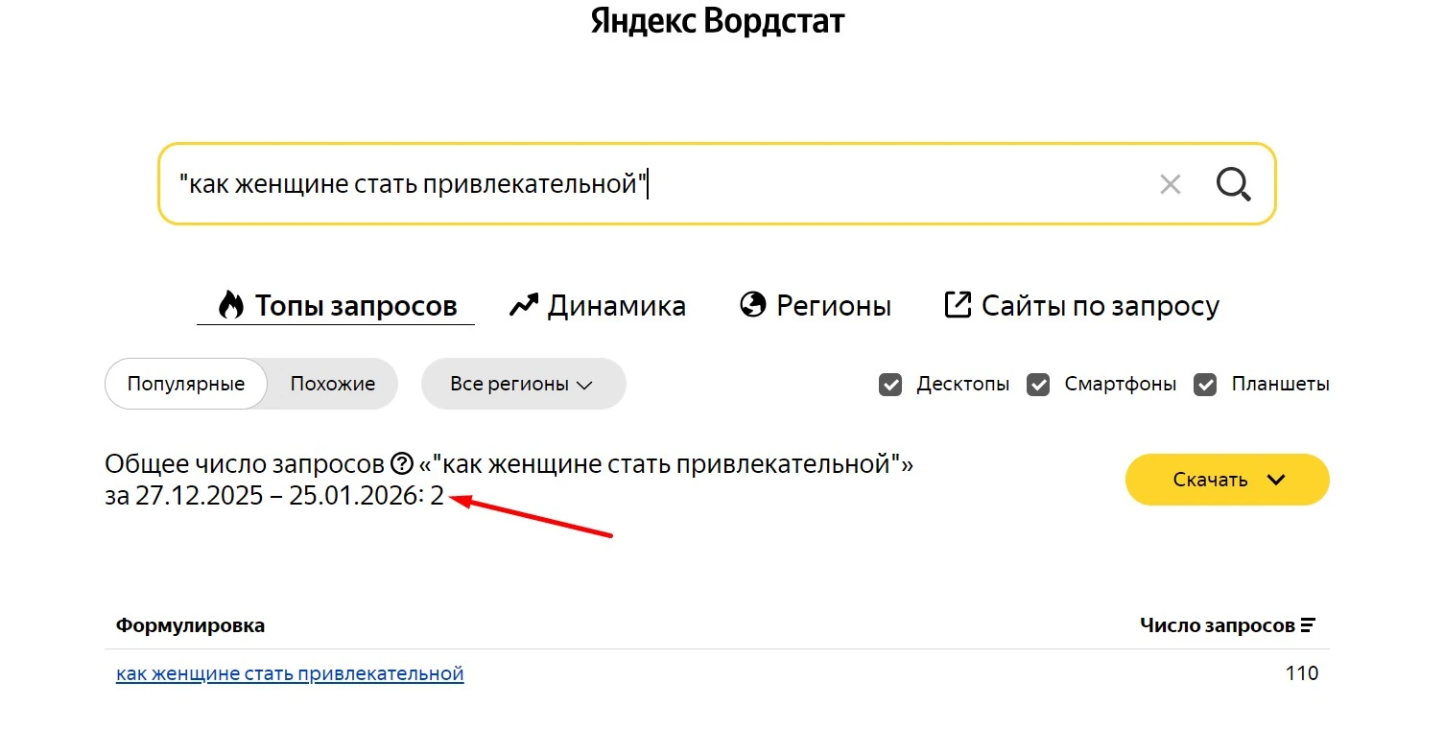Viewport: 1444px width, 753px height.
Task: Click the magnifying glass search icon
Action: [1234, 184]
